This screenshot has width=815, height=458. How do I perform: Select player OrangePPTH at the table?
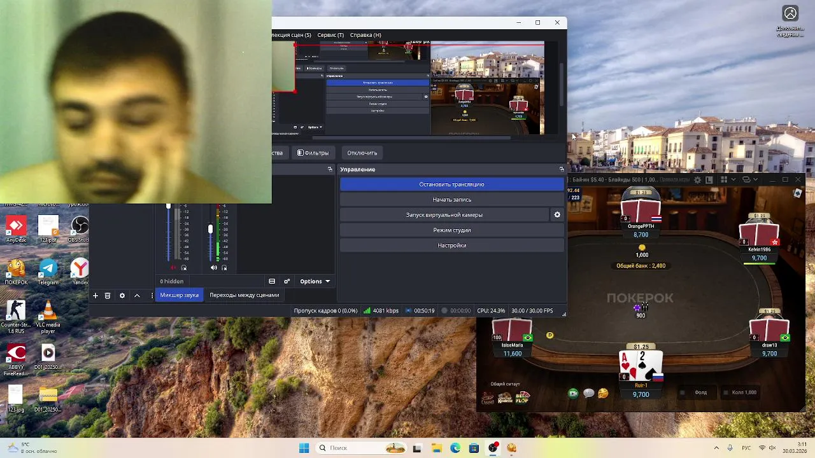point(641,213)
